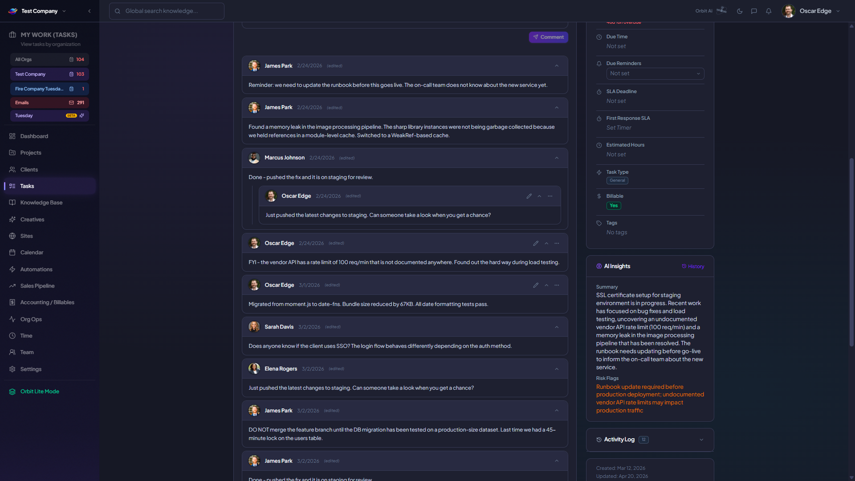Click Test Company logo icon
855x481 pixels.
pos(13,11)
